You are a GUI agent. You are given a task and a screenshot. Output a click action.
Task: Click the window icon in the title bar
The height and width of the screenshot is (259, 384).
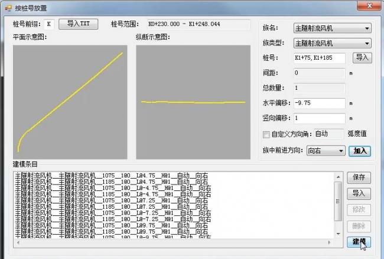[x=7, y=8]
